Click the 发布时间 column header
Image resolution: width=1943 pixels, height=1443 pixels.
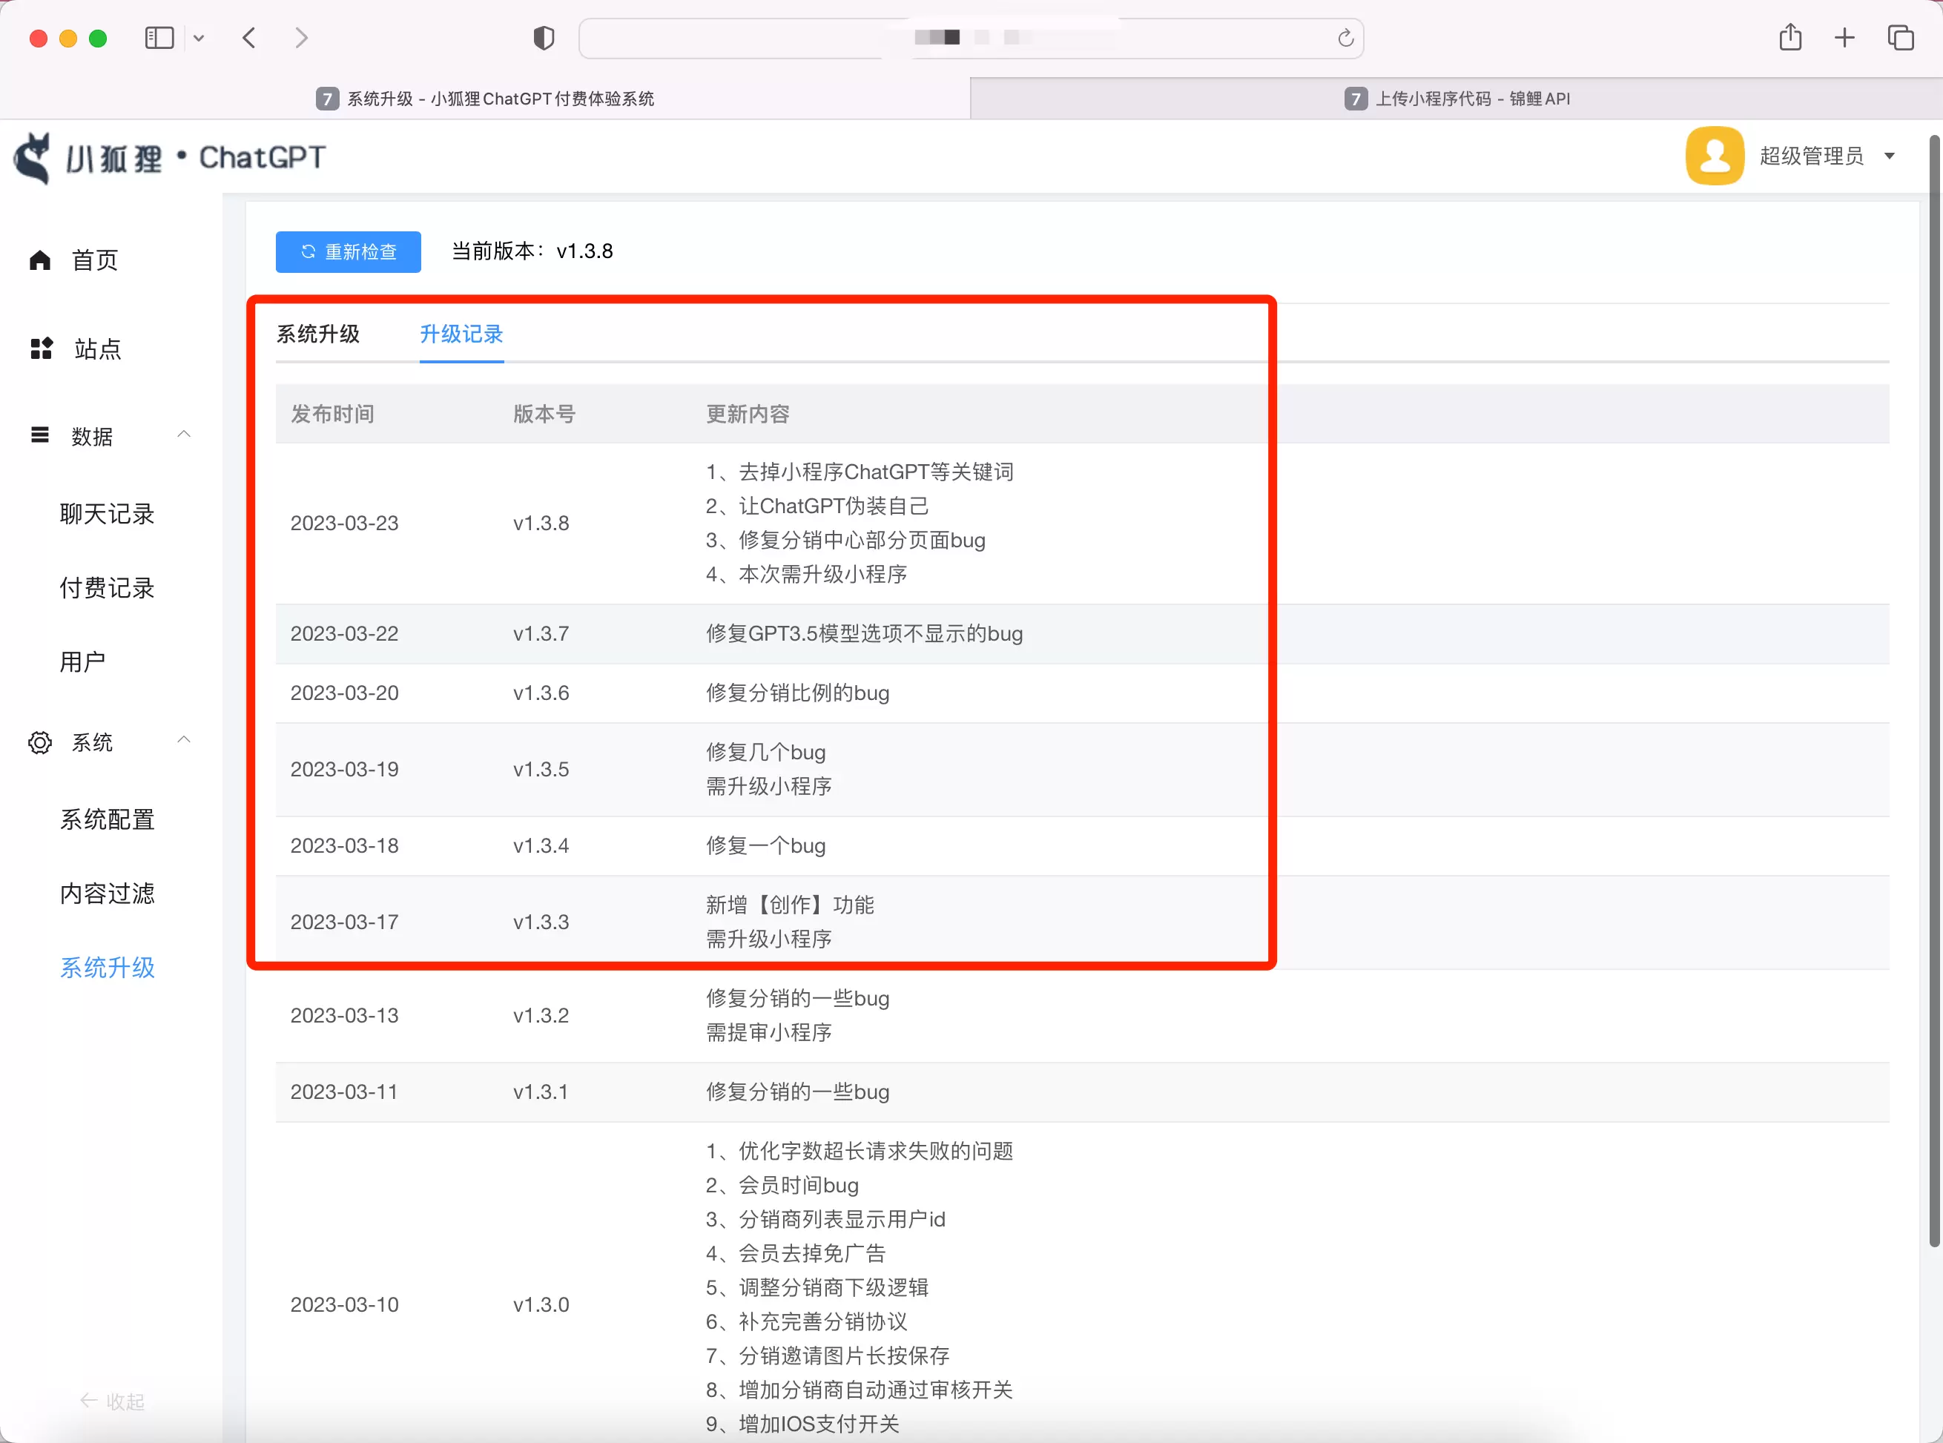pyautogui.click(x=332, y=414)
